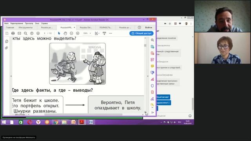Click the chat message input field
This screenshot has width=251, height=141.
pyautogui.click(x=171, y=116)
